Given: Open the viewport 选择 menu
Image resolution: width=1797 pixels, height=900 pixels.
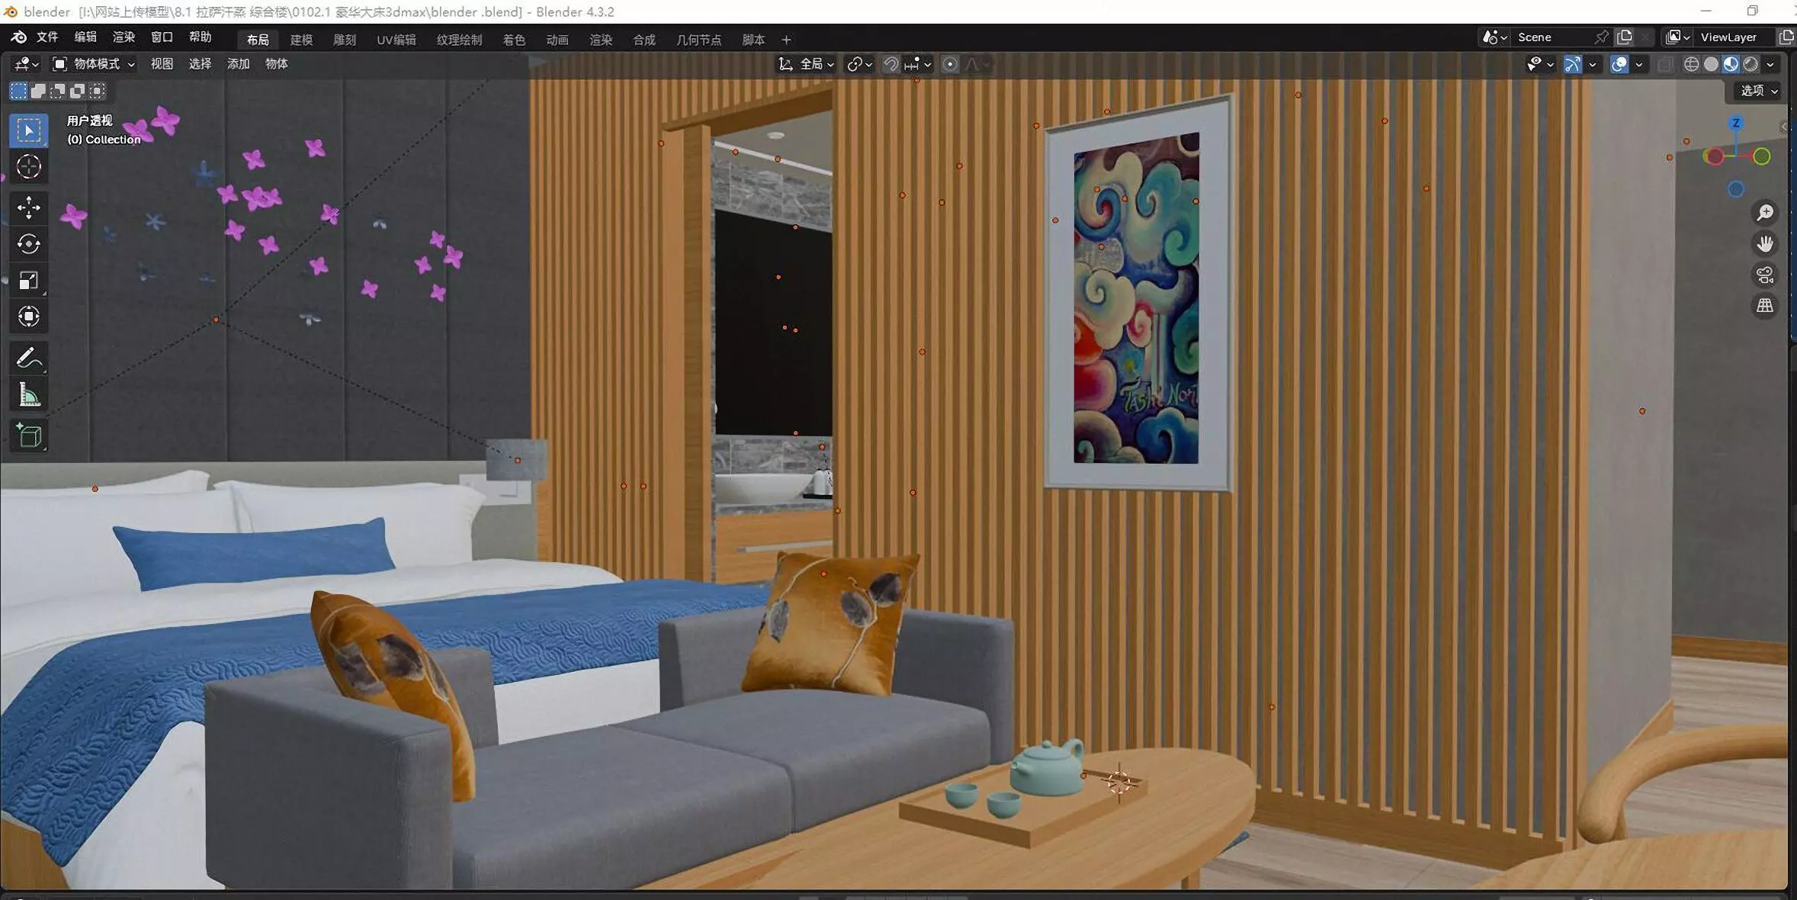Looking at the screenshot, I should (200, 65).
